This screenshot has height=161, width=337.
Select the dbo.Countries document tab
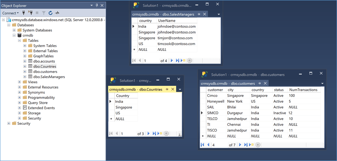coord(136,89)
